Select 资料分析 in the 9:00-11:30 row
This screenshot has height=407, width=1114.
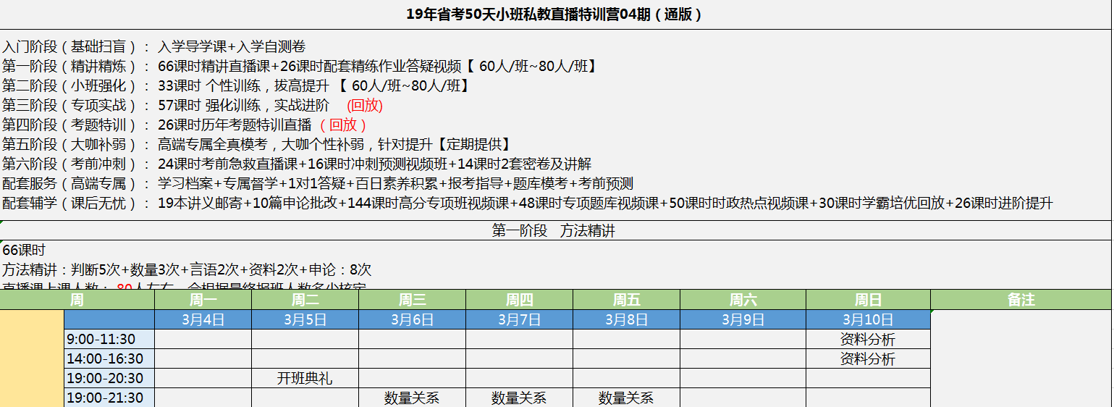click(x=867, y=339)
